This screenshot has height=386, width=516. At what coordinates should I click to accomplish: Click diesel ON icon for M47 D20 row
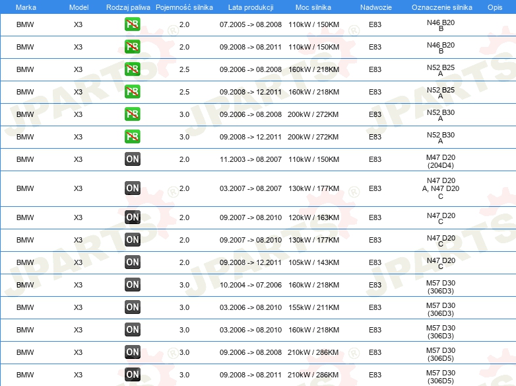coord(132,159)
